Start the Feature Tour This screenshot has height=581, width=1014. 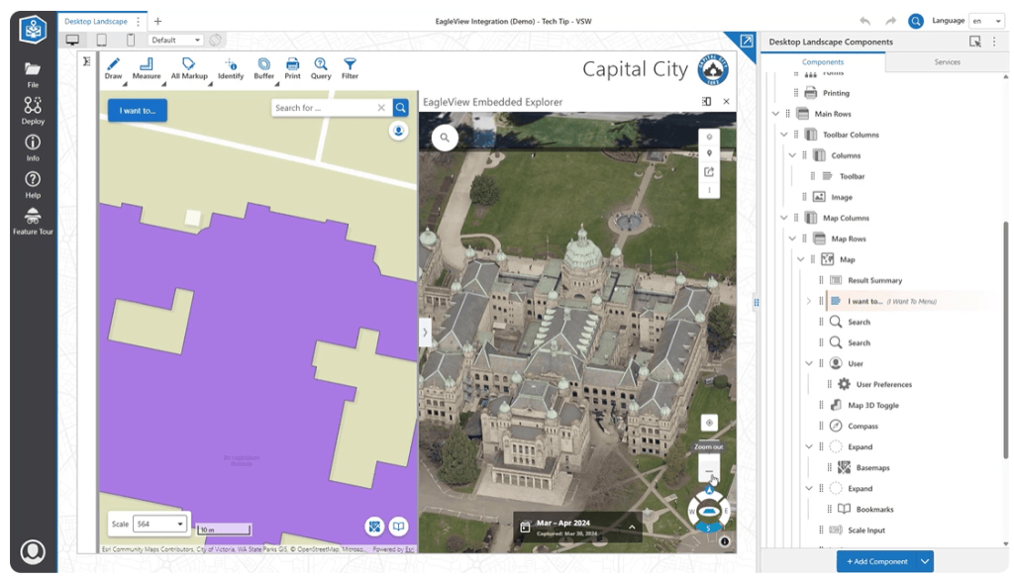(x=33, y=222)
